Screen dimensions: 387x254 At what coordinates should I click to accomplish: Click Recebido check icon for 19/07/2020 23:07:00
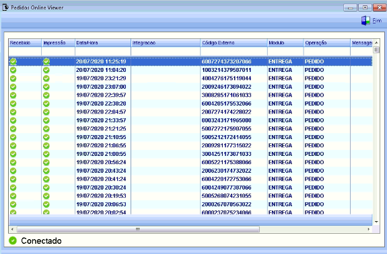coord(13,87)
